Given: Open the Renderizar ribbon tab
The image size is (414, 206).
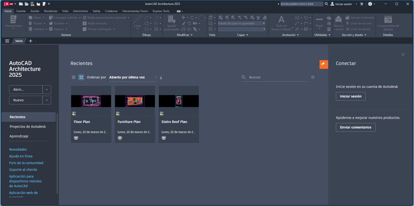Looking at the screenshot, I should [x=51, y=11].
